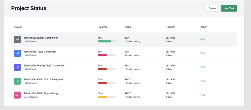
Task: Edit the Pricing Table Component project
Action: click(203, 67)
